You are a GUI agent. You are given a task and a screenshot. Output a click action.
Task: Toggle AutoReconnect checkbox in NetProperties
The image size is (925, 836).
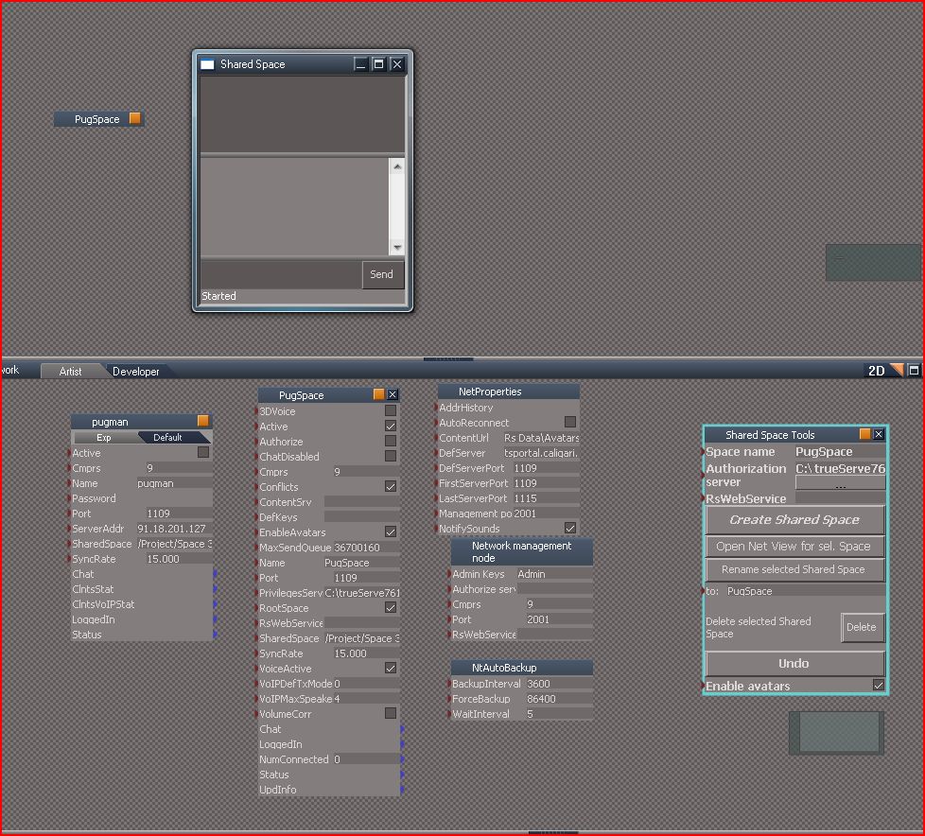pyautogui.click(x=570, y=421)
